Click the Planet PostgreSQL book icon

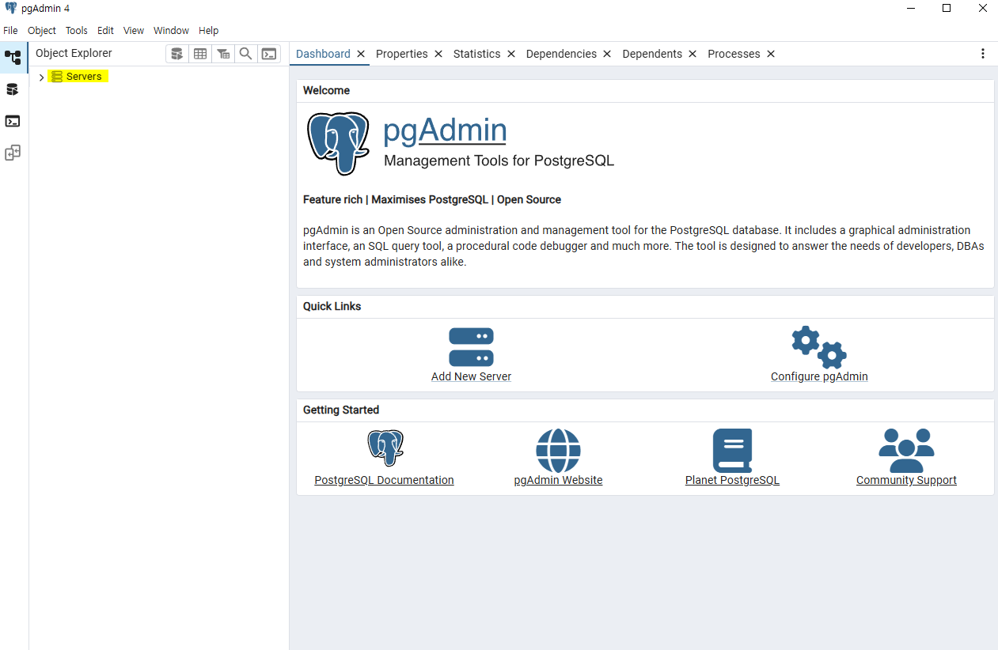point(732,451)
